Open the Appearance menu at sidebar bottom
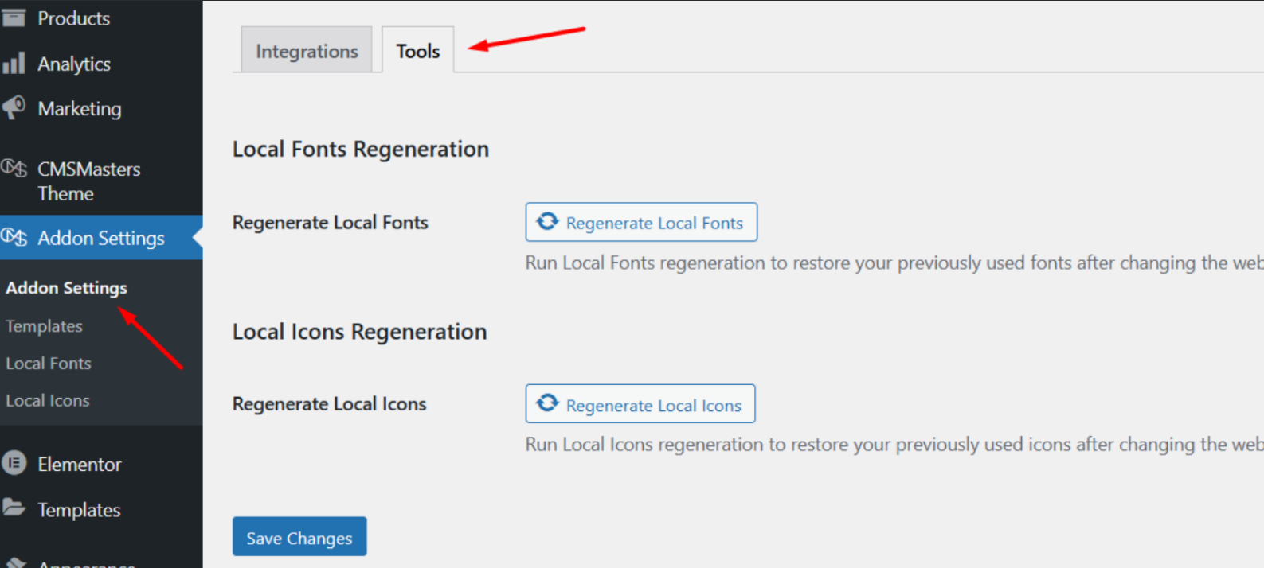The height and width of the screenshot is (568, 1264). pos(86,563)
